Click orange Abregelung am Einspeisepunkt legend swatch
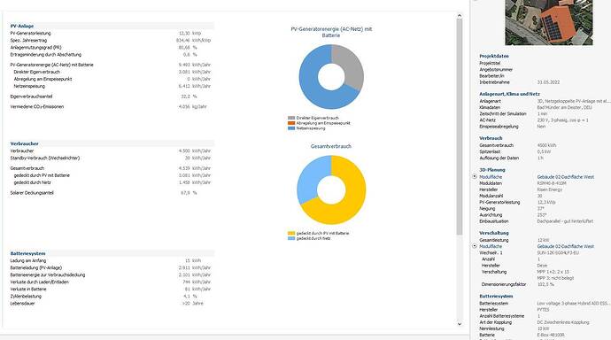Screen dimensions: 611x340 coord(291,123)
